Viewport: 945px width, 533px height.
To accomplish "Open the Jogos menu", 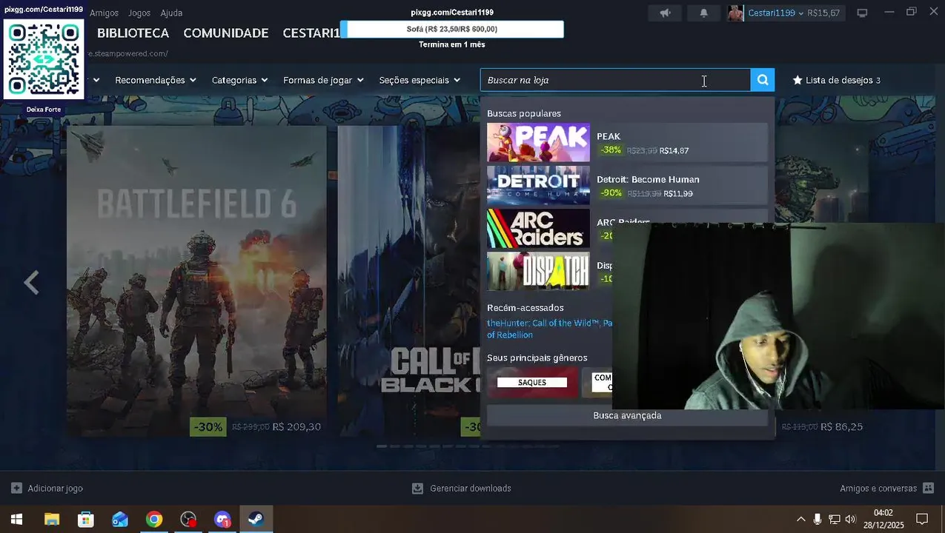I will [x=139, y=13].
